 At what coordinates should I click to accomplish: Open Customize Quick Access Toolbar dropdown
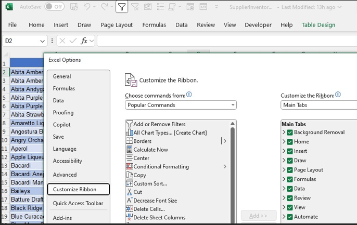point(216,7)
